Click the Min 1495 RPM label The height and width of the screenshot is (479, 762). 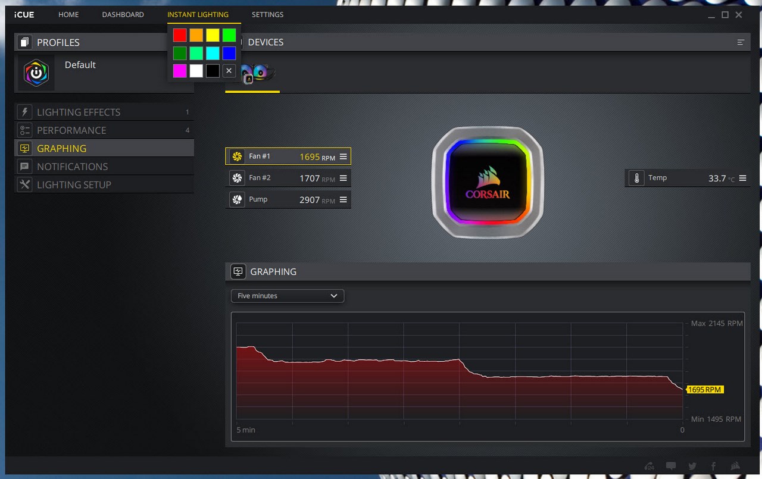coord(716,419)
